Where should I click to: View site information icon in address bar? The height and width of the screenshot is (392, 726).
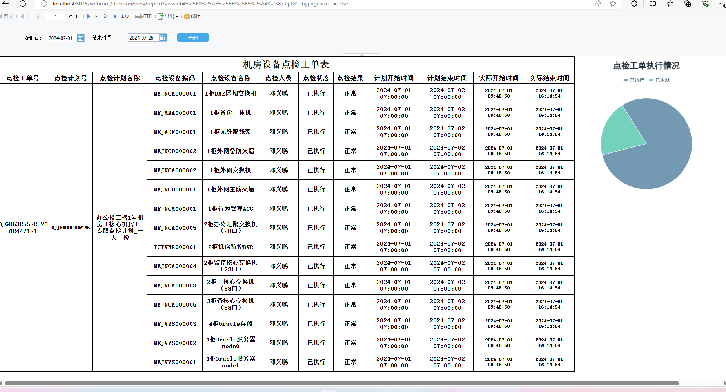(x=44, y=4)
